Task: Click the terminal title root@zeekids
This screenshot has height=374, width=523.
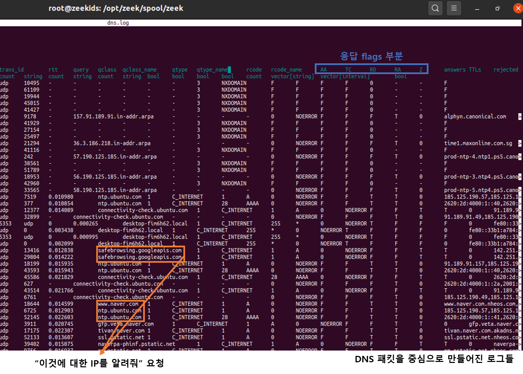Action: tap(116, 8)
